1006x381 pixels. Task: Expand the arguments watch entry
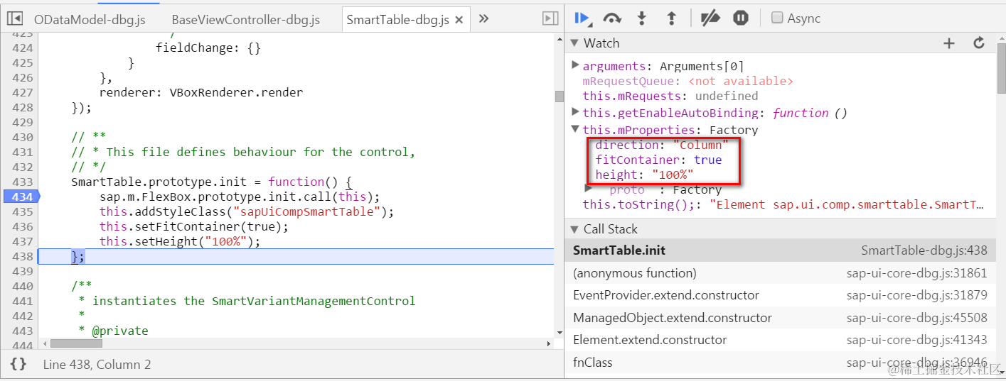click(x=575, y=65)
